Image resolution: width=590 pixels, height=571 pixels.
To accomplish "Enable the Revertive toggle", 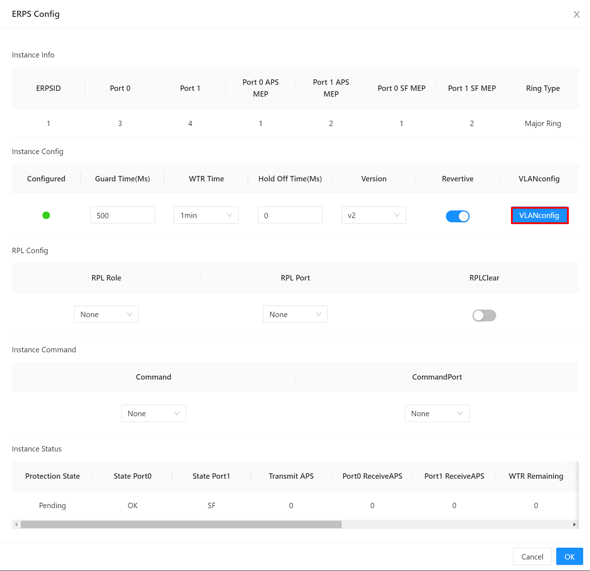I will (457, 216).
